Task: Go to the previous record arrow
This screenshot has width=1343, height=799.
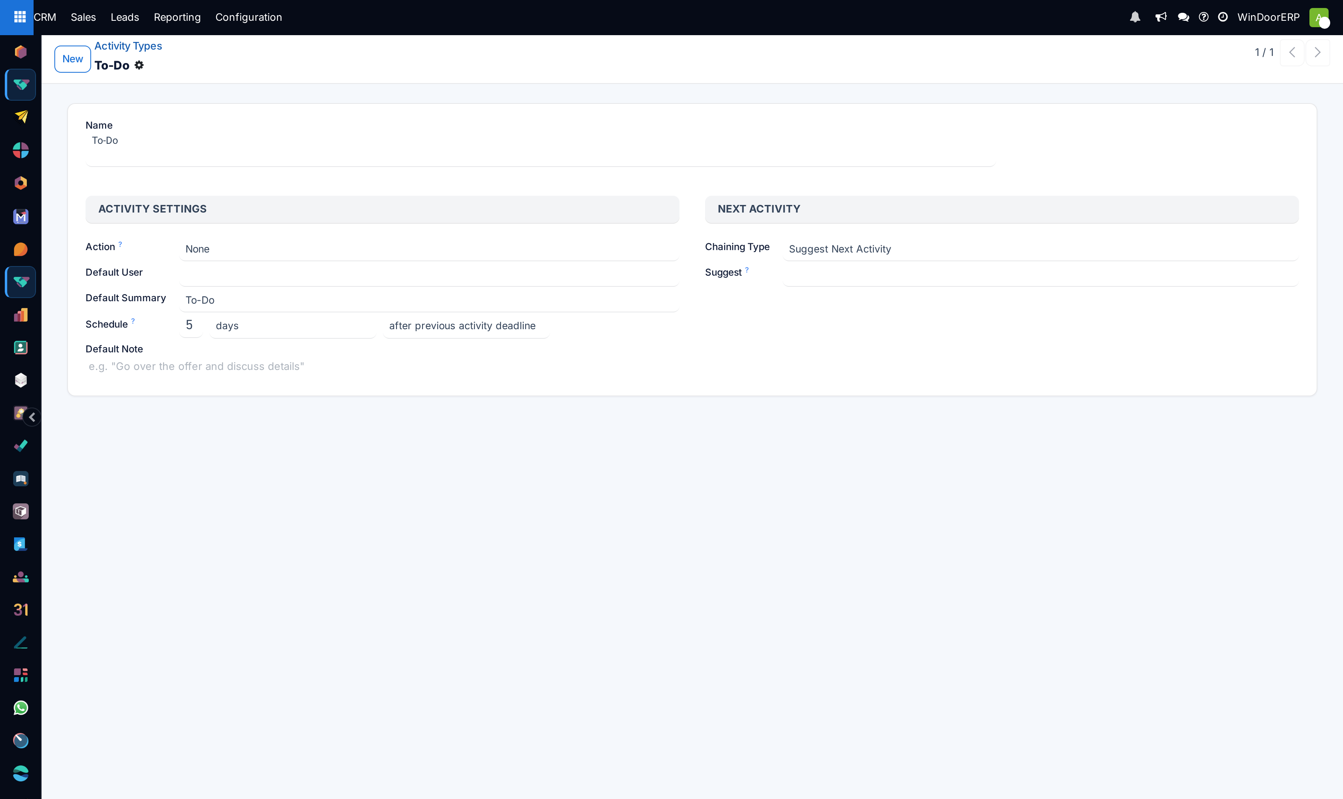Action: point(1292,53)
